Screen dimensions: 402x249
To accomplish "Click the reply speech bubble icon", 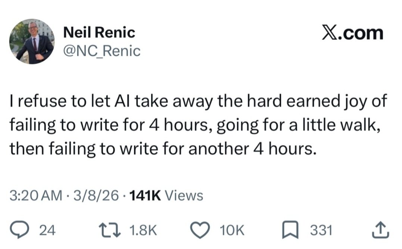I will tap(27, 230).
